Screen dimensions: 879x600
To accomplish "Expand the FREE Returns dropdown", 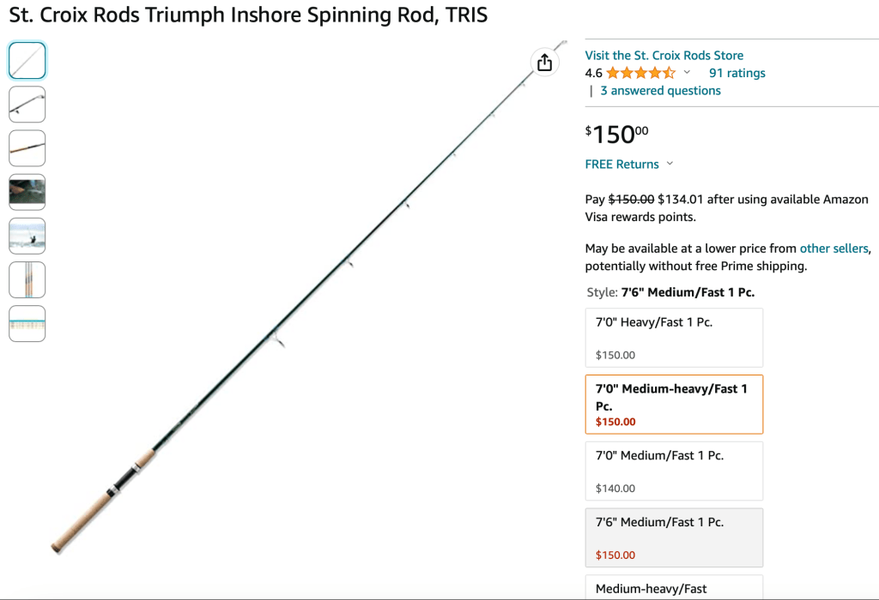I will pos(670,164).
